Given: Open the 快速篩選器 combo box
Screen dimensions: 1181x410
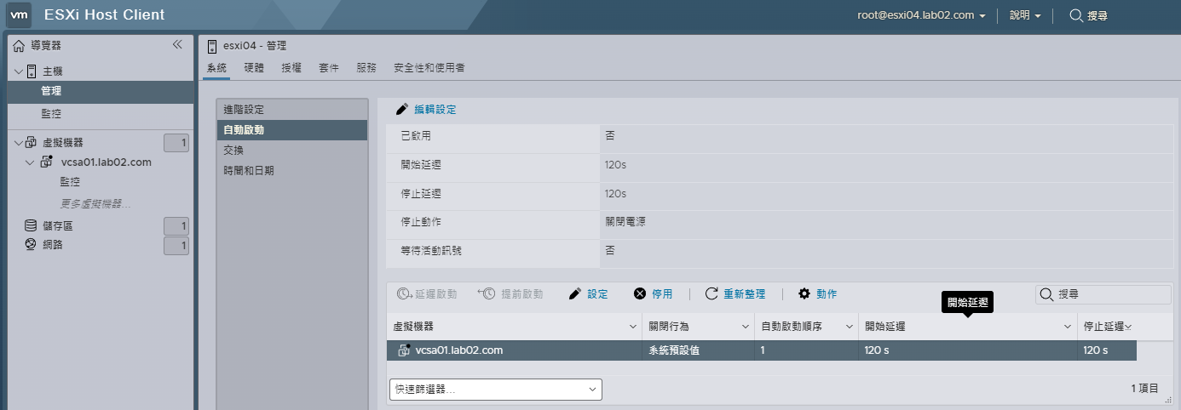Looking at the screenshot, I should (x=495, y=389).
